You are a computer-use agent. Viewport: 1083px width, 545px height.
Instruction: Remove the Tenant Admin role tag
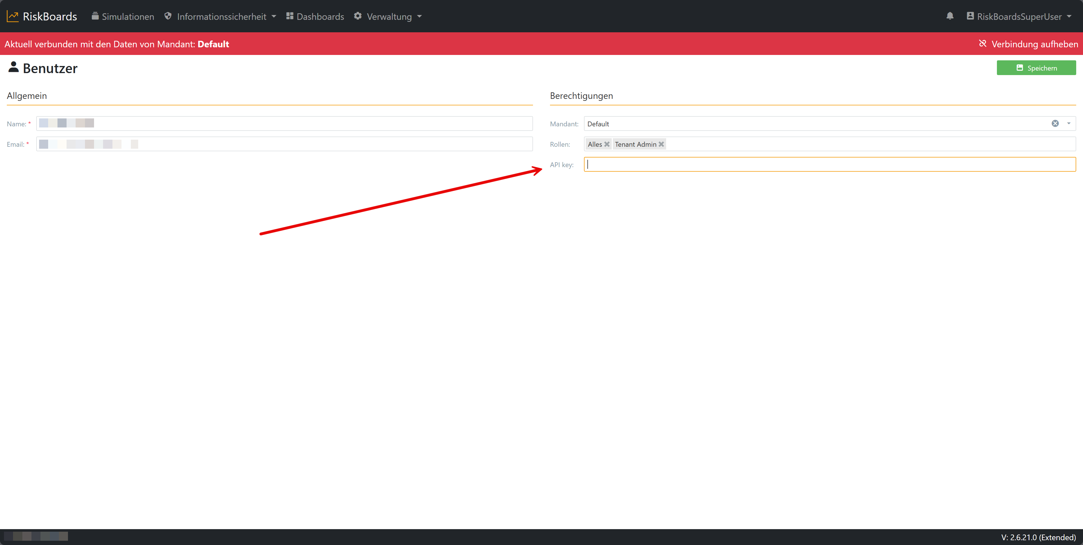661,144
